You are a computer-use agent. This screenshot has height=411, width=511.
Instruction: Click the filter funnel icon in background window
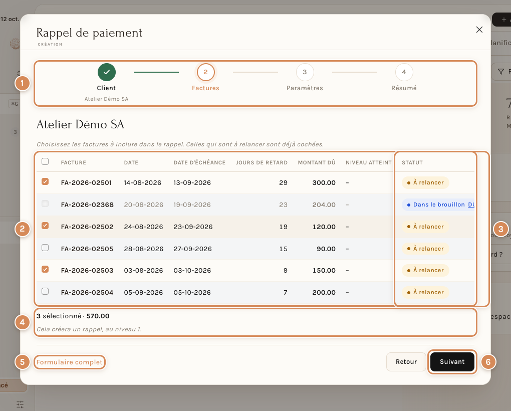coord(501,71)
